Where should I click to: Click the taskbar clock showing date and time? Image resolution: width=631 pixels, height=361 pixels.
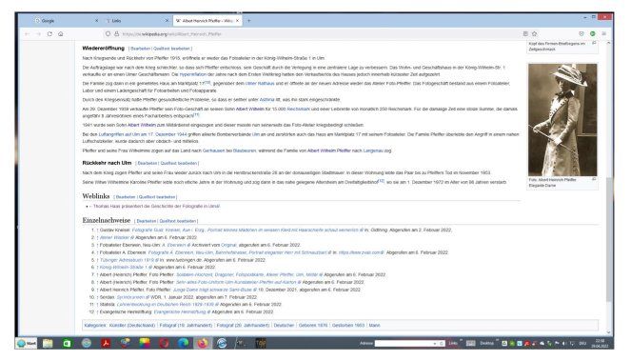tap(600, 343)
